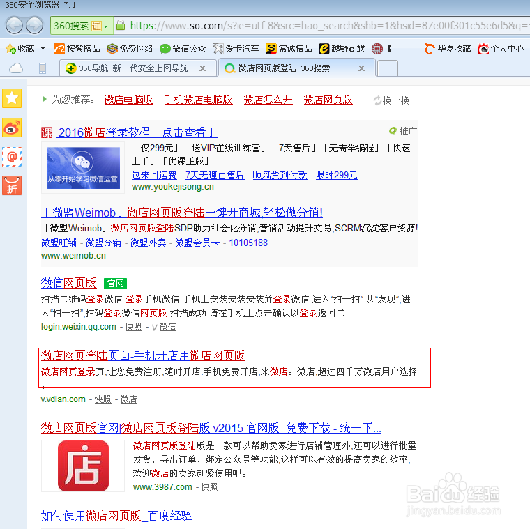The width and height of the screenshot is (530, 529).
Task: Click the 推广 promotion label
Action: click(403, 131)
